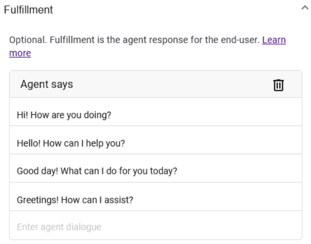This screenshot has width=311, height=244.
Task: Click the underlined word 'more'
Action: 20,53
